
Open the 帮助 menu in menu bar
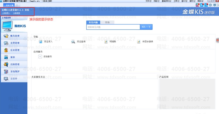pyautogui.click(x=200, y=1)
